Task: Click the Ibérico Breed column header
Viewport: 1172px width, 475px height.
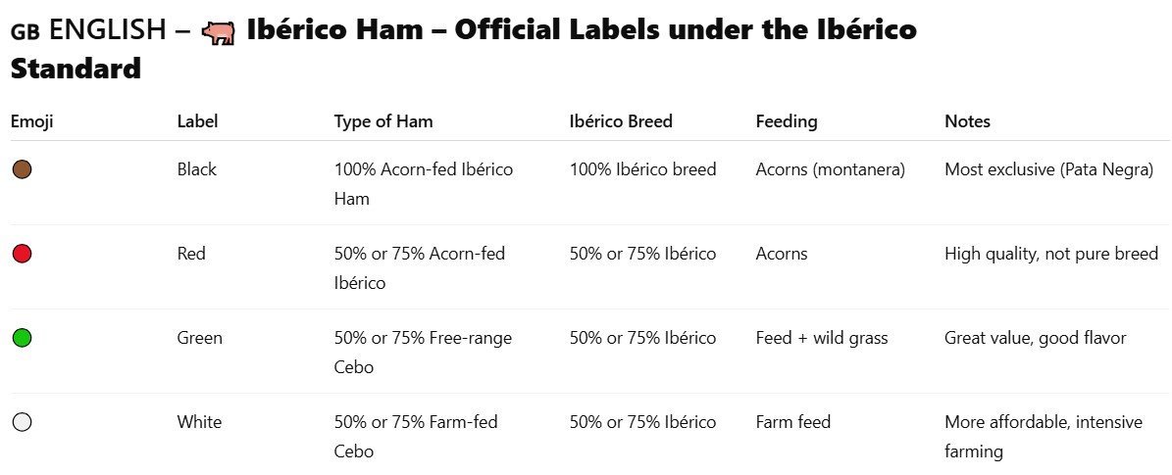Action: pyautogui.click(x=621, y=121)
